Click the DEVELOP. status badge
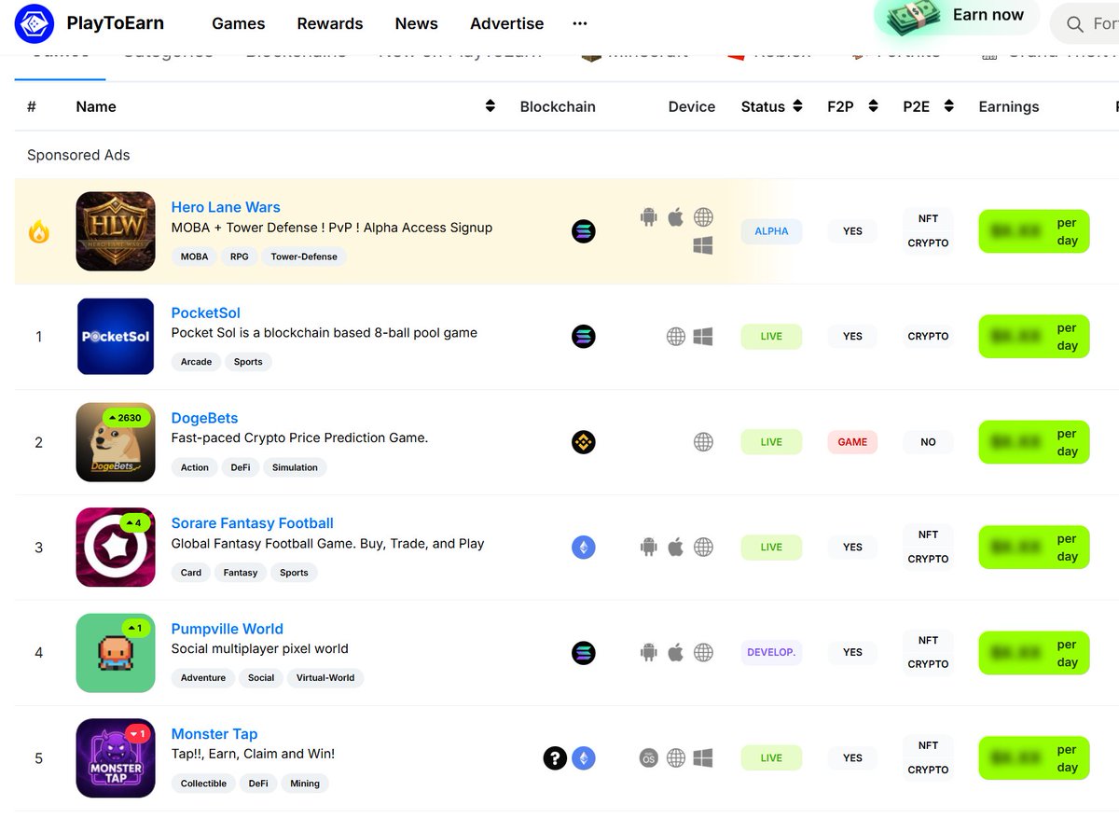This screenshot has height=819, width=1119. (771, 653)
